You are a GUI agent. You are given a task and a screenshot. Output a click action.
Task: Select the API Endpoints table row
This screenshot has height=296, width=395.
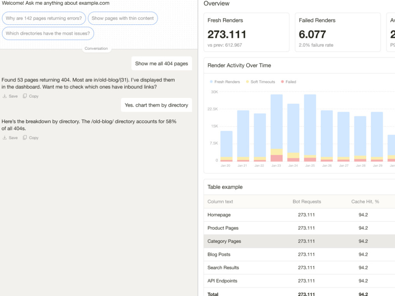pyautogui.click(x=299, y=281)
